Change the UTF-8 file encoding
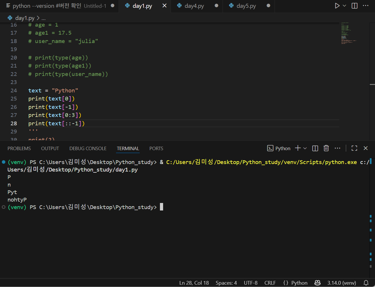 (250, 283)
